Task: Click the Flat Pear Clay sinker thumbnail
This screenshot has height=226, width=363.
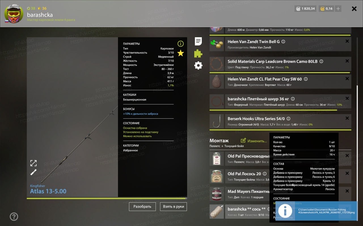Action: (217, 82)
